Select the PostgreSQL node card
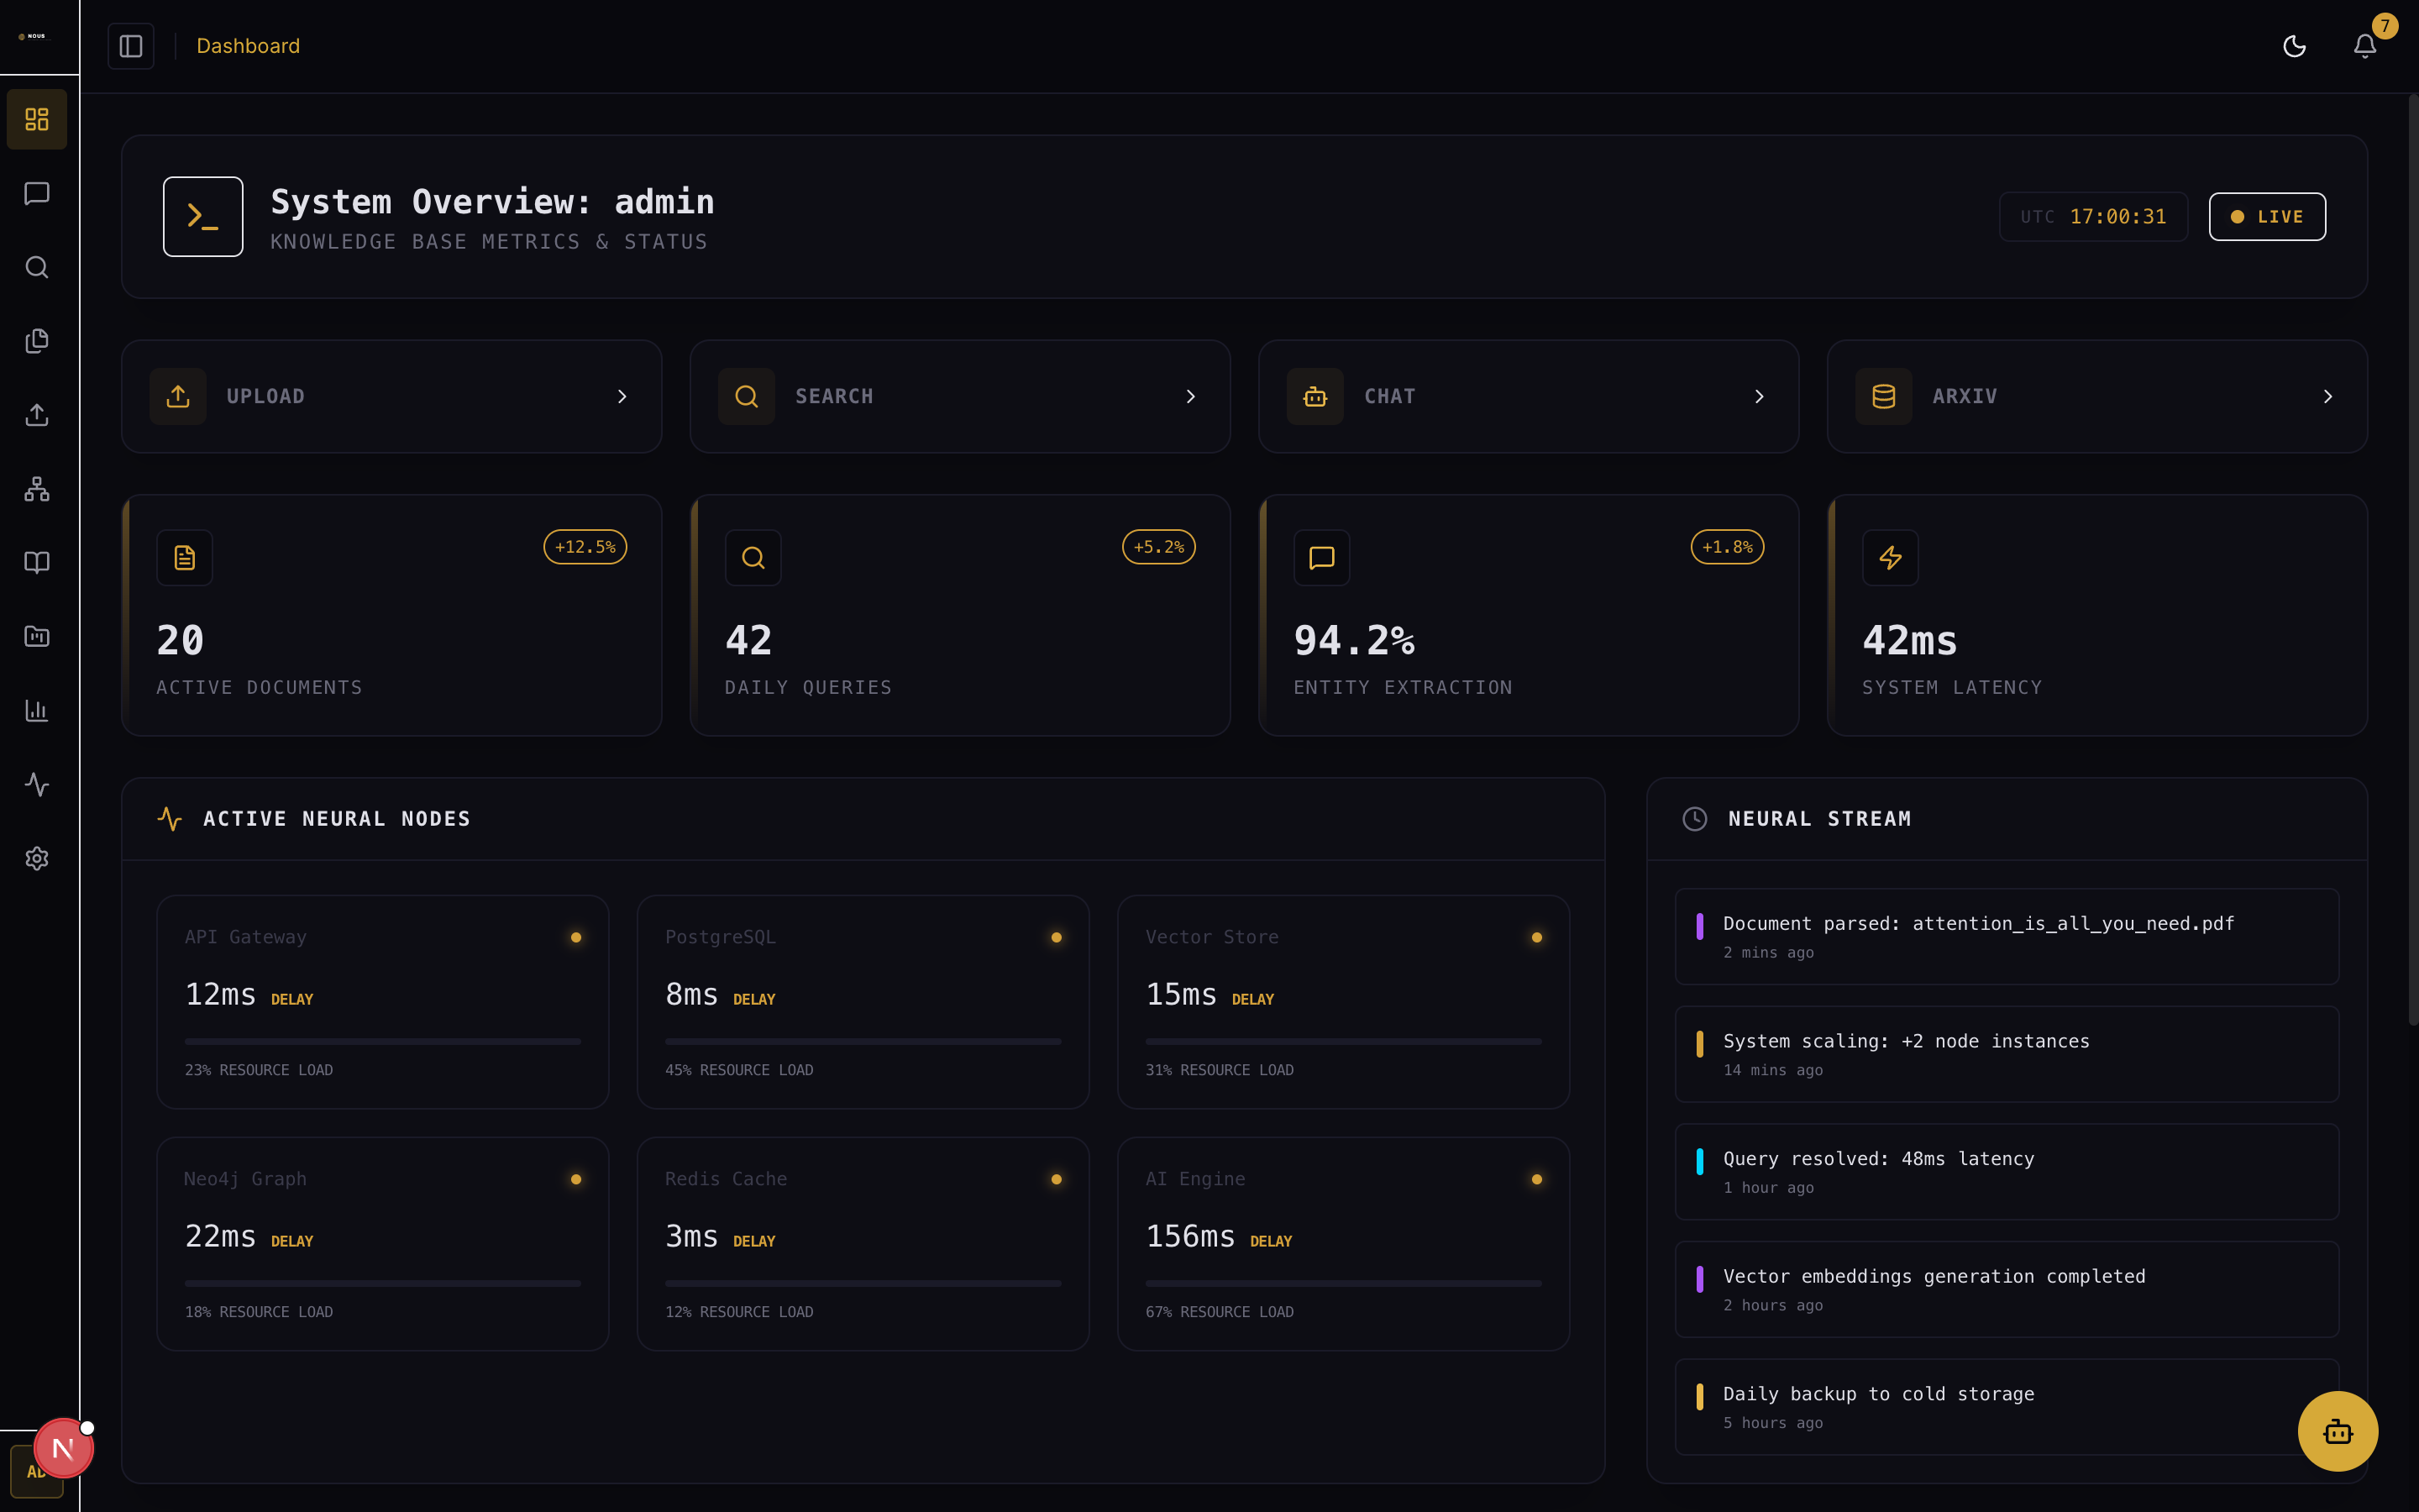This screenshot has width=2419, height=1512. [x=863, y=1002]
